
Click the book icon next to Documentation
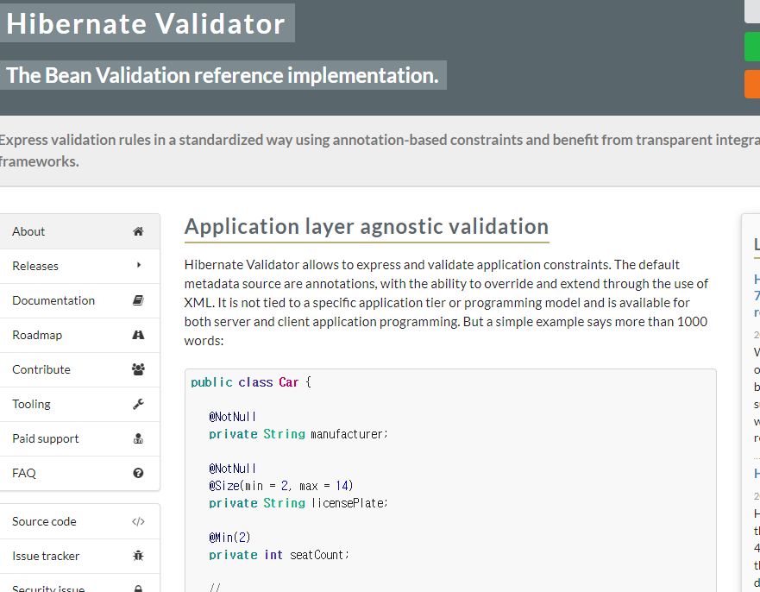(x=138, y=300)
